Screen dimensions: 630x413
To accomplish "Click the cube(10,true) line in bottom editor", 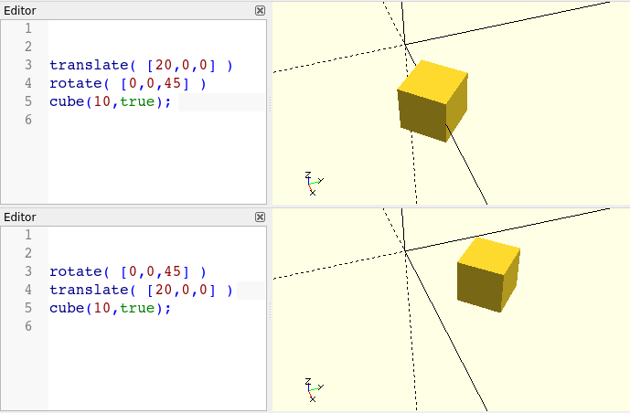I will point(110,308).
